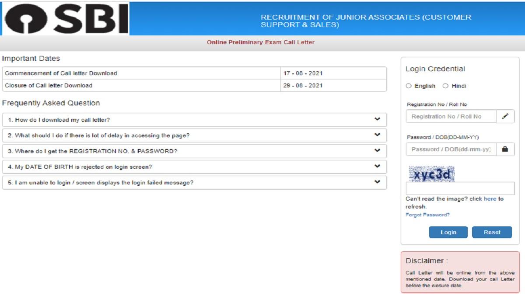Click the pencil icon beside Registration No field
The width and height of the screenshot is (525, 295).
coord(505,116)
